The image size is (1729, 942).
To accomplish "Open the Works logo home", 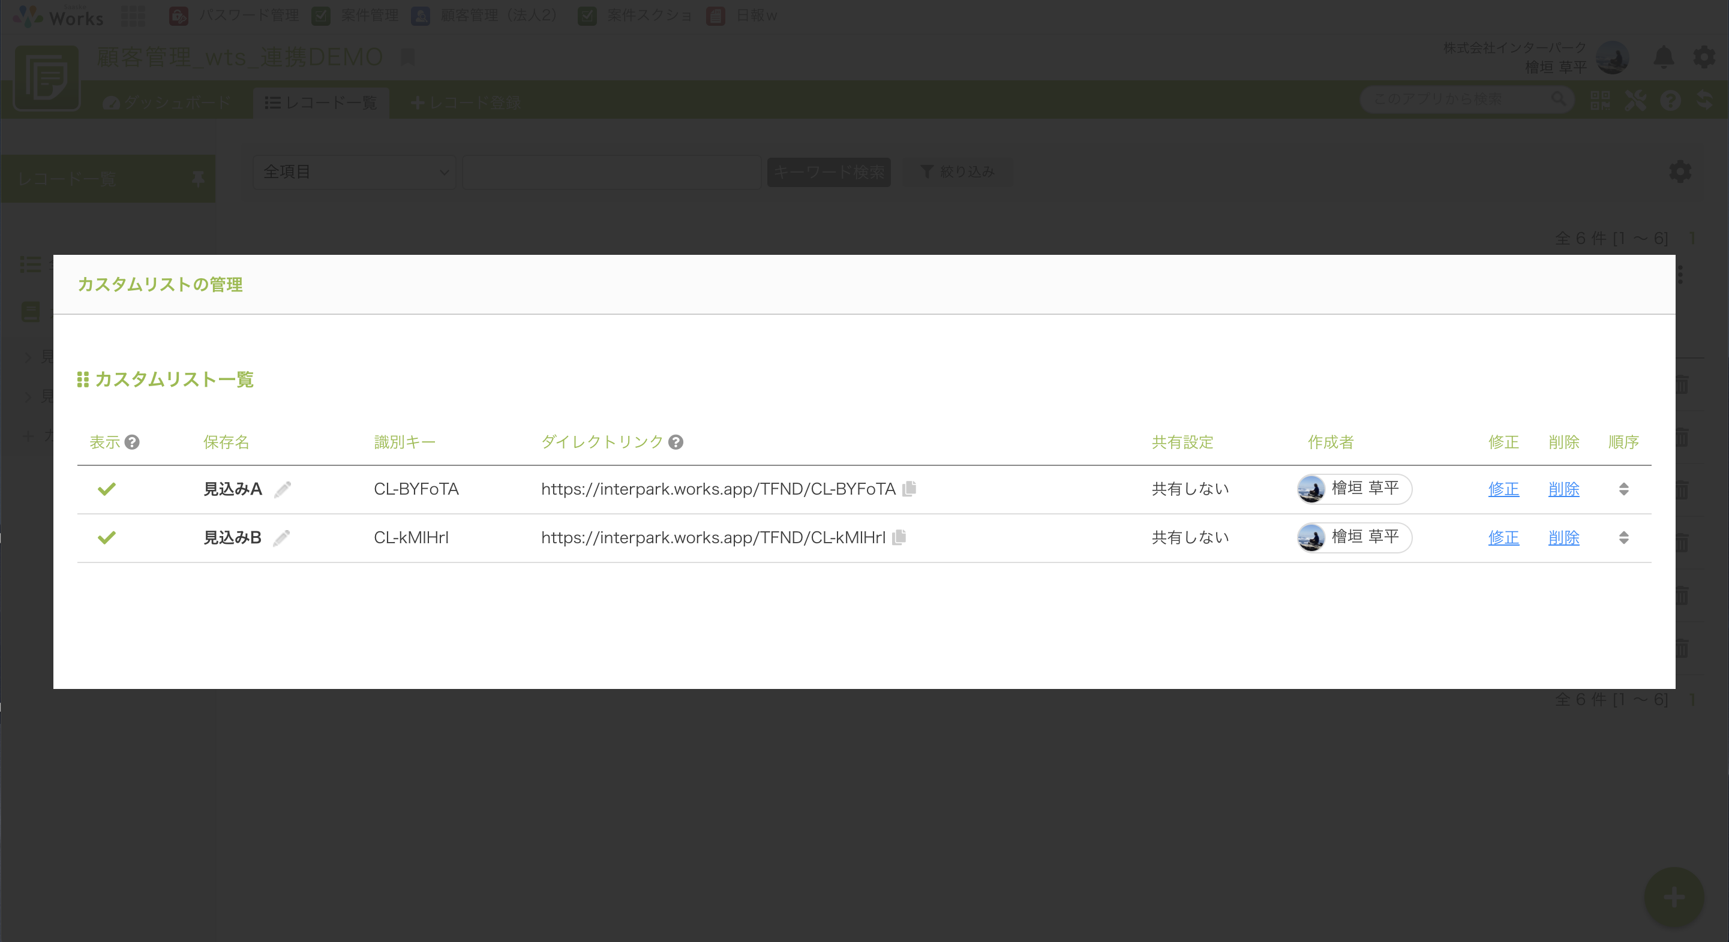I will pyautogui.click(x=58, y=16).
